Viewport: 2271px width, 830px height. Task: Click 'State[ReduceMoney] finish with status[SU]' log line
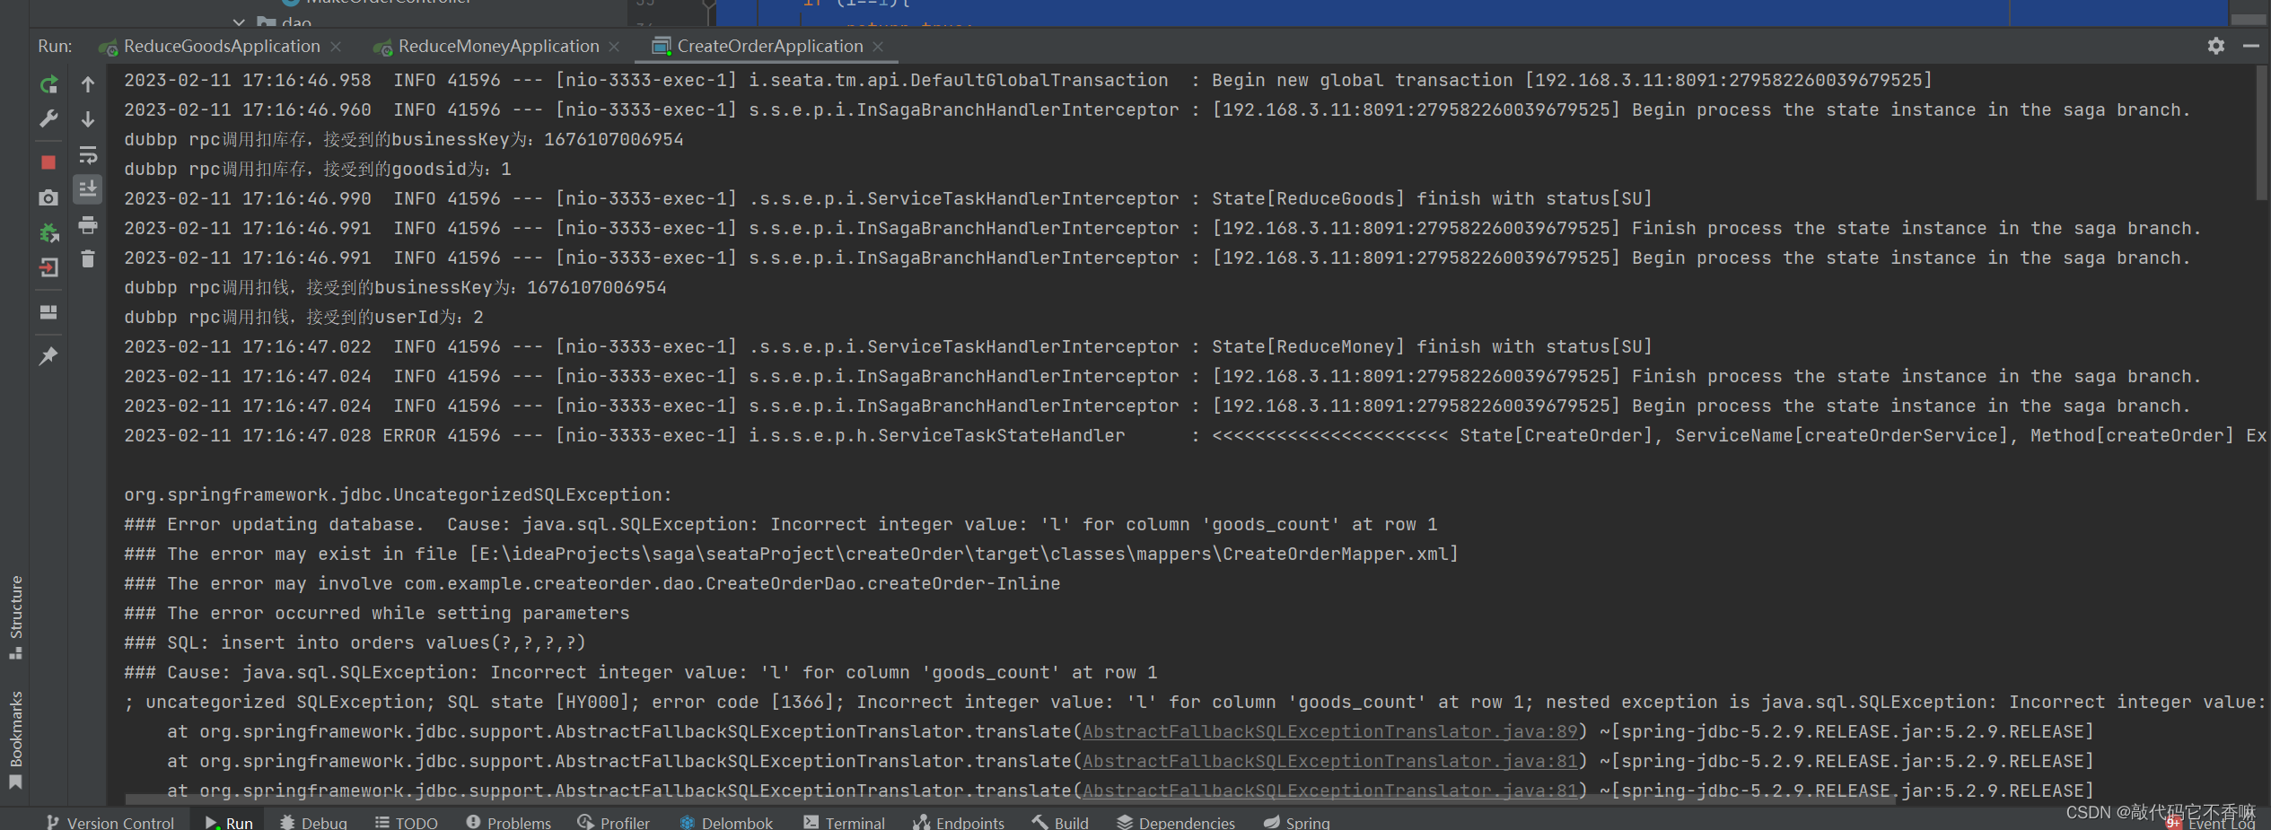point(888,346)
